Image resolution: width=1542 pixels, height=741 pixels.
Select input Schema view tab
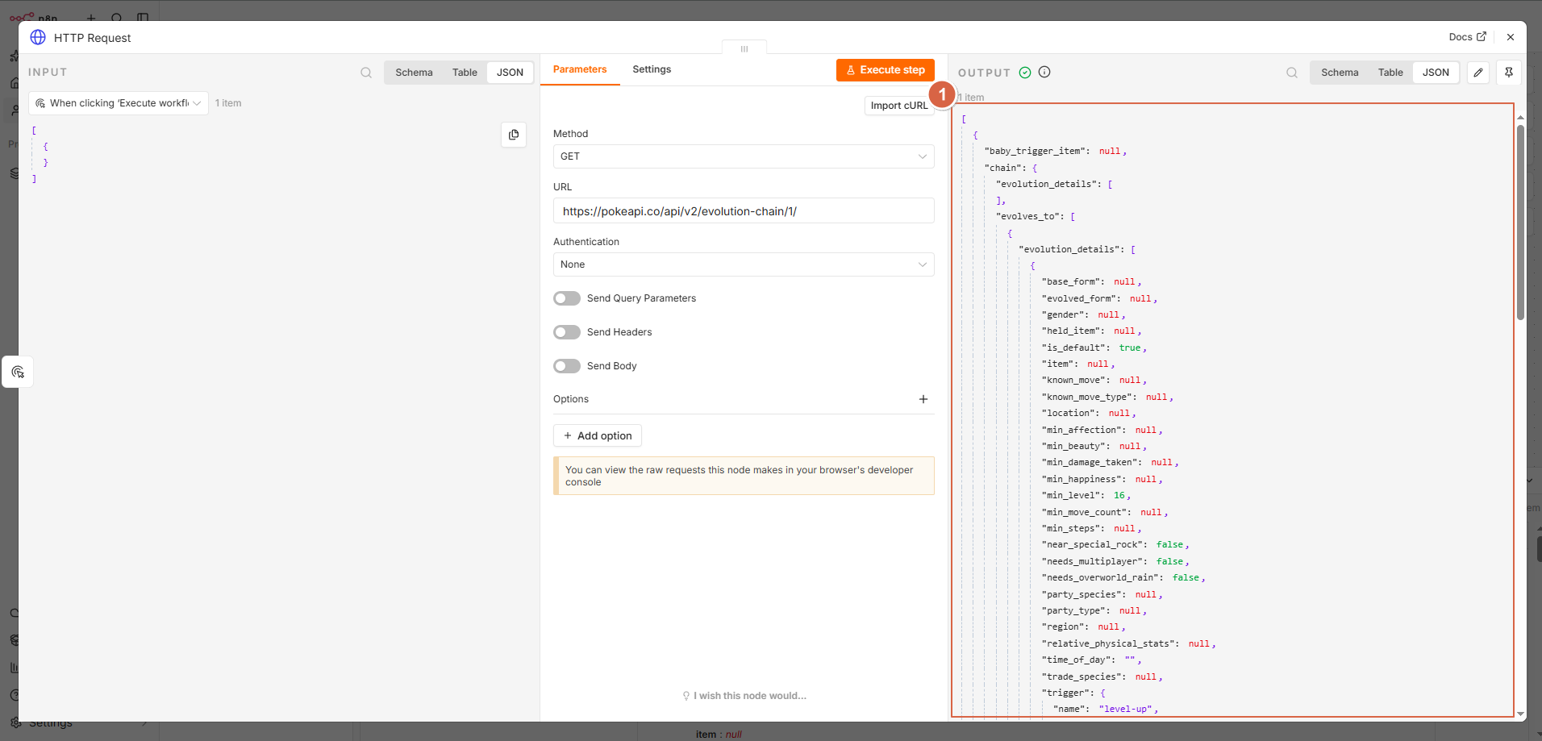click(414, 73)
